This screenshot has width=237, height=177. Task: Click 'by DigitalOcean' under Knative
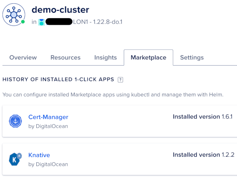(x=48, y=164)
